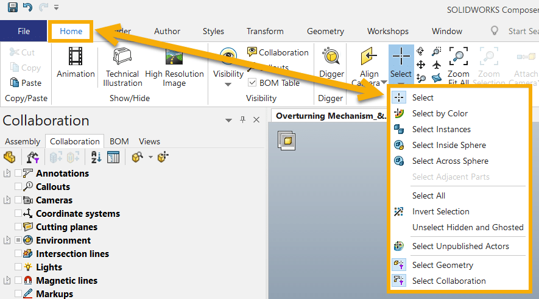The image size is (539, 299).
Task: Open the Collaboration panel options dropdown
Action: pos(228,121)
